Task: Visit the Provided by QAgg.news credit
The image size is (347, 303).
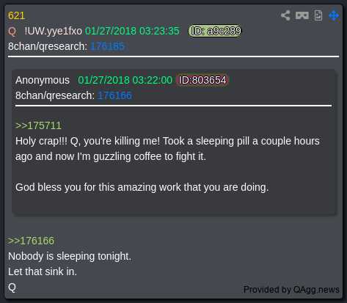Action: click(291, 290)
